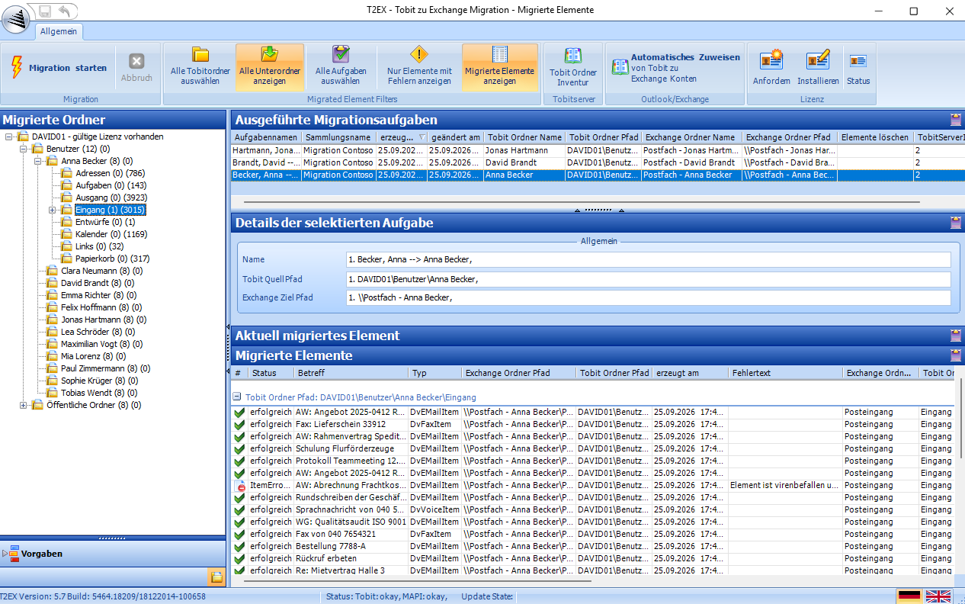This screenshot has width=965, height=604.
Task: Open the round application menu button
Action: tap(17, 18)
